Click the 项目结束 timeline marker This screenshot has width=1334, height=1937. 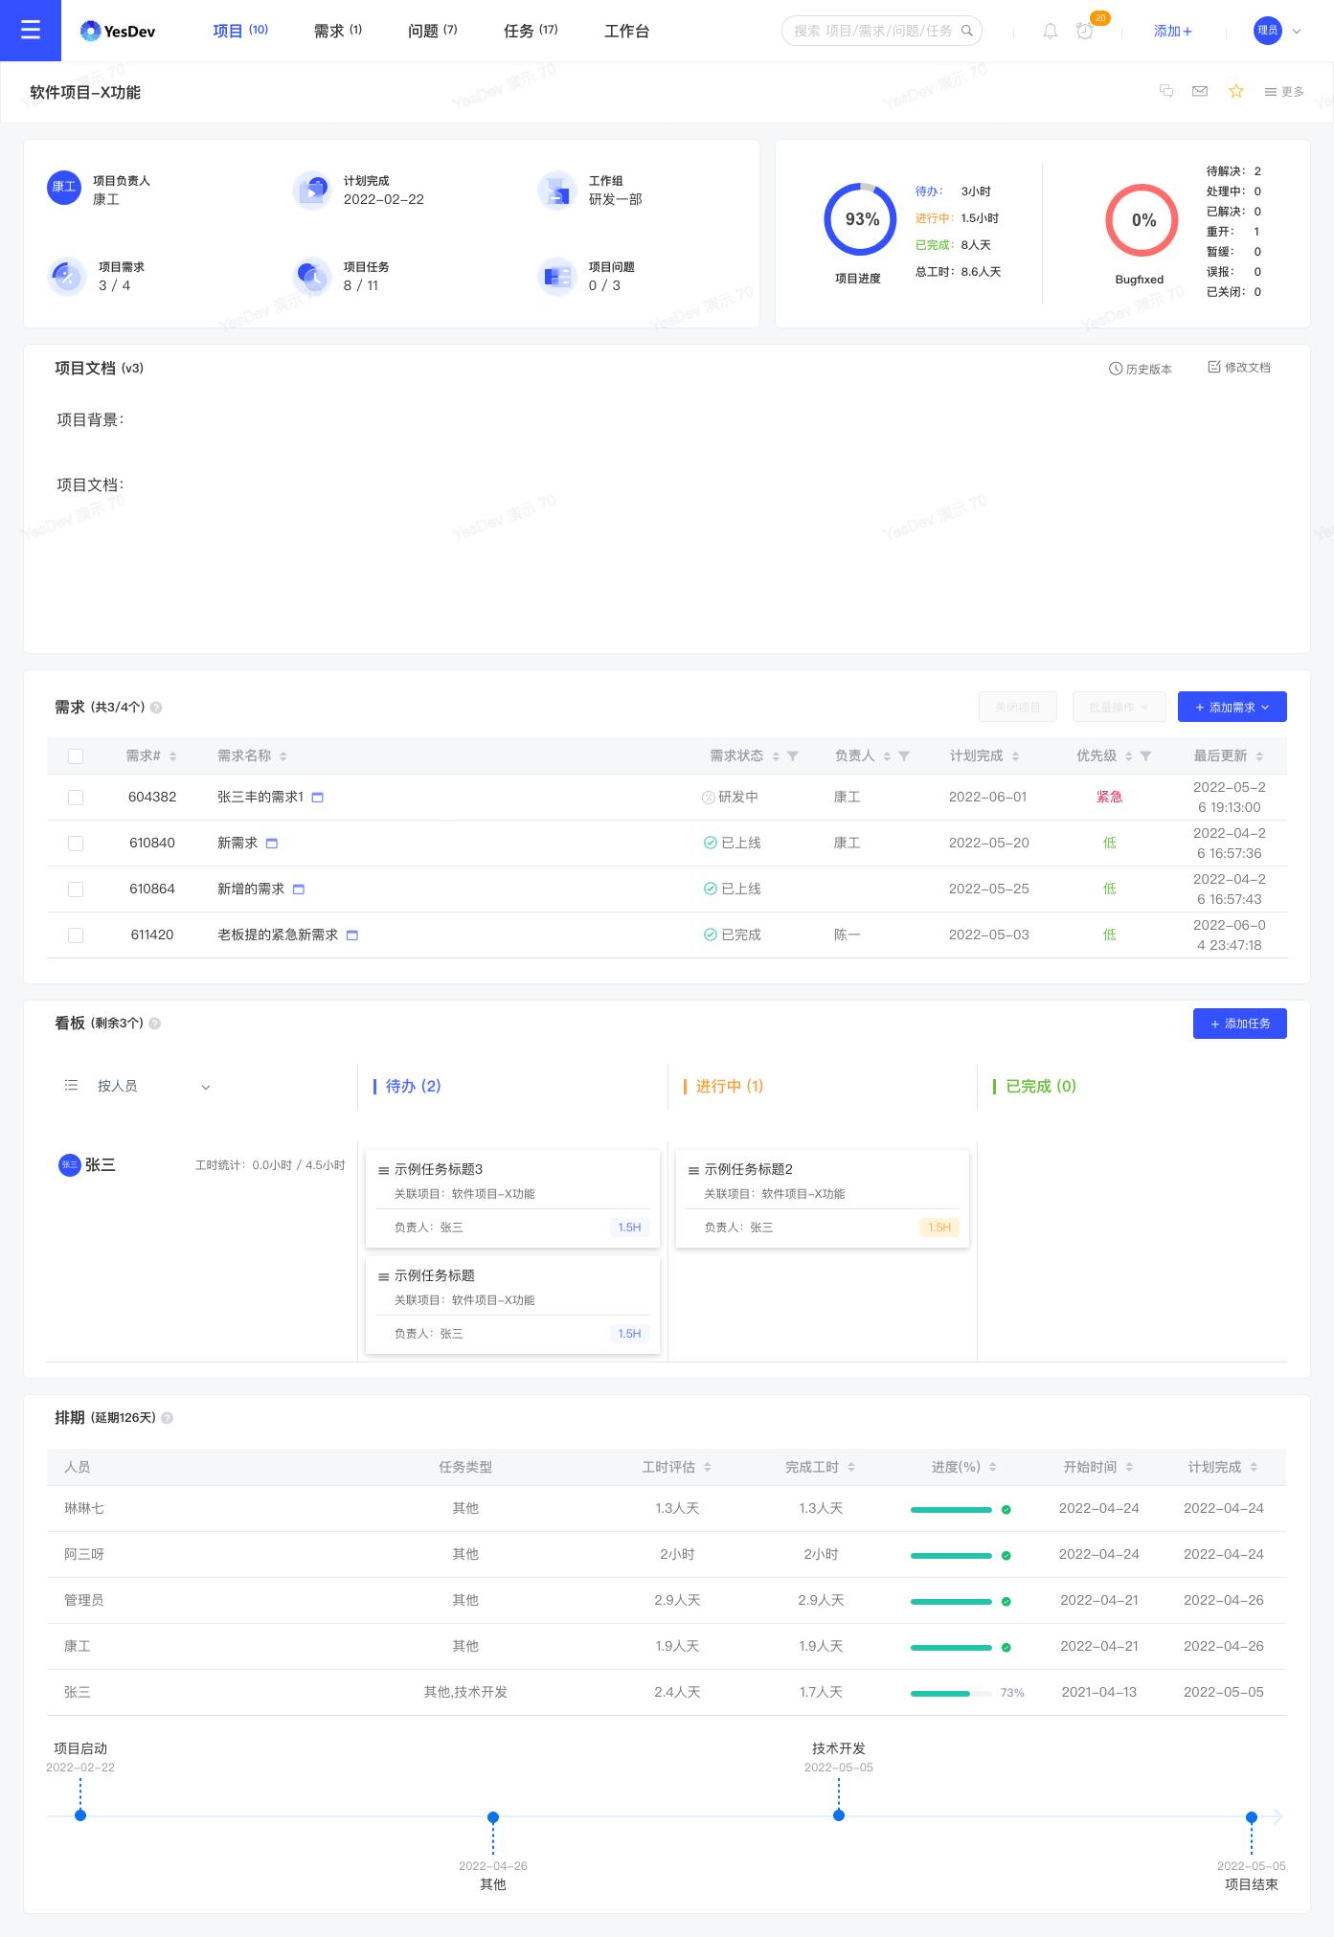point(1252,1817)
